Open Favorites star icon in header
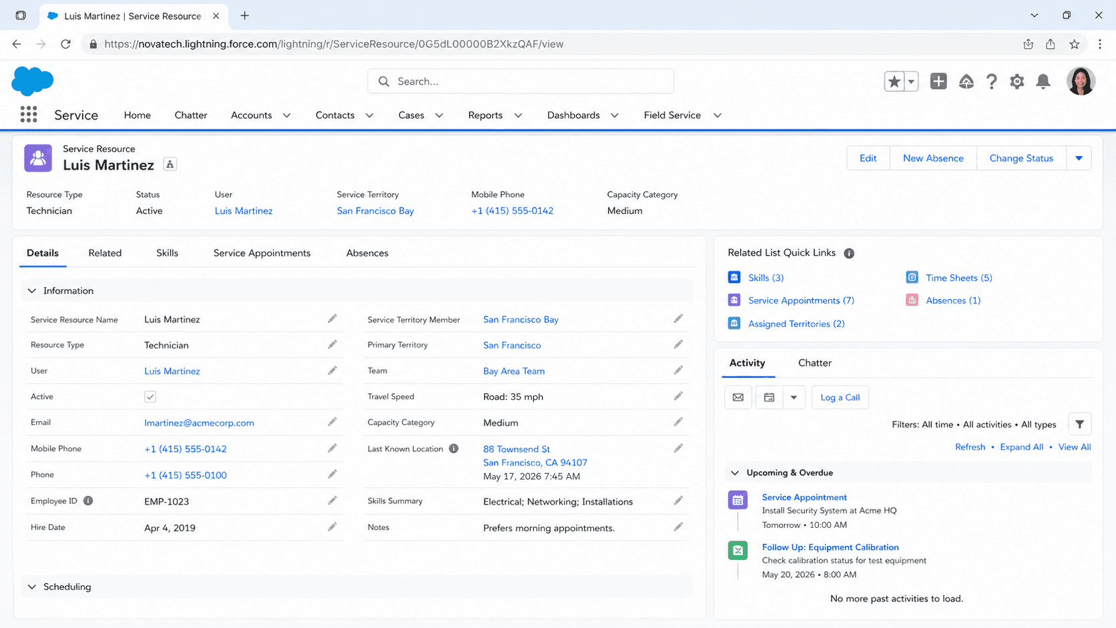 tap(894, 81)
